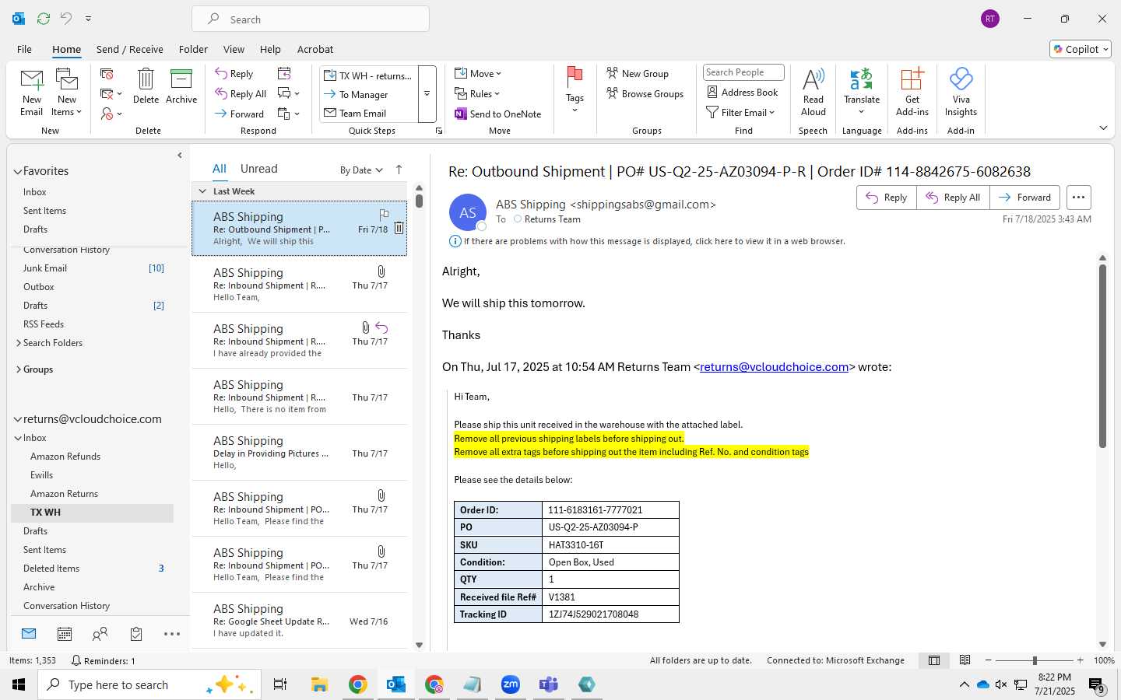Open the Help tab
1121x700 pixels.
[x=270, y=49]
